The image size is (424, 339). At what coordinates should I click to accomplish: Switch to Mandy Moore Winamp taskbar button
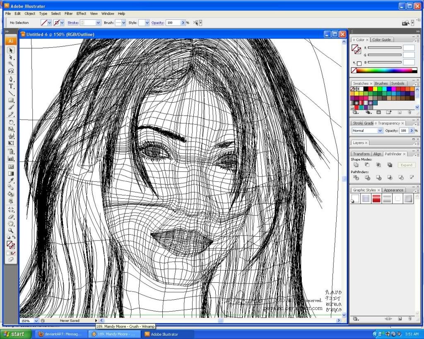114,334
